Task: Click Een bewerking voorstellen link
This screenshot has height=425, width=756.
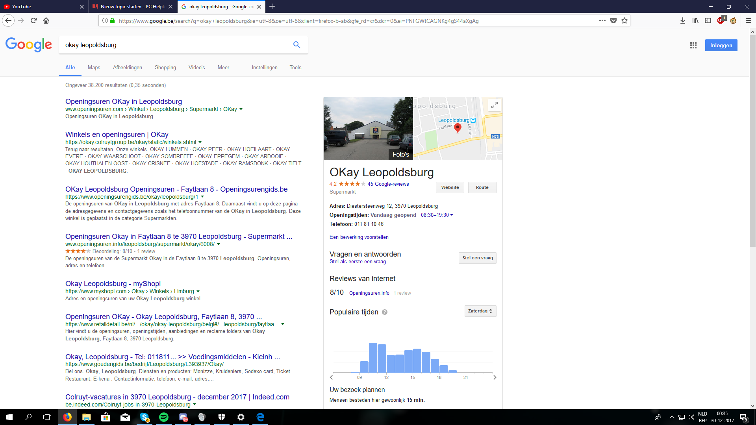Action: 359,237
